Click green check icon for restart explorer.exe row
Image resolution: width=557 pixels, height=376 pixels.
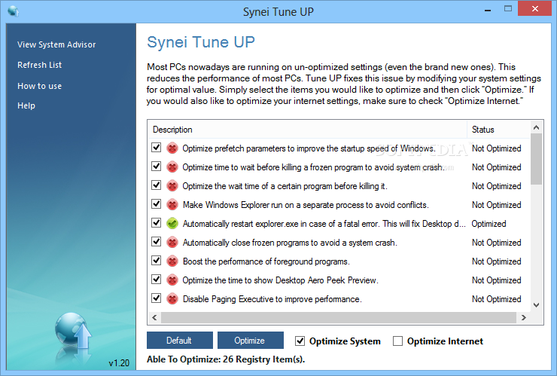pos(172,223)
